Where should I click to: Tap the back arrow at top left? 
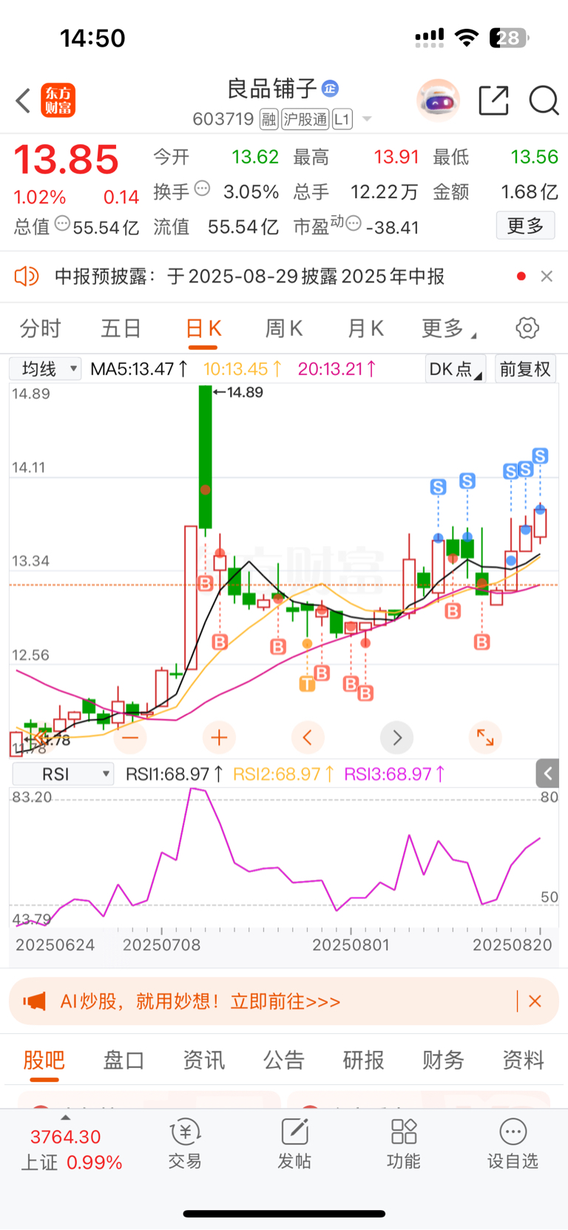23,101
